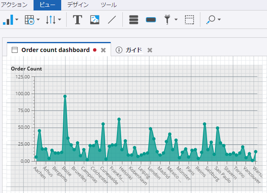Screen dimensions: 267x193
Task: Expand the table options dropdown arrow
Action: point(38,20)
